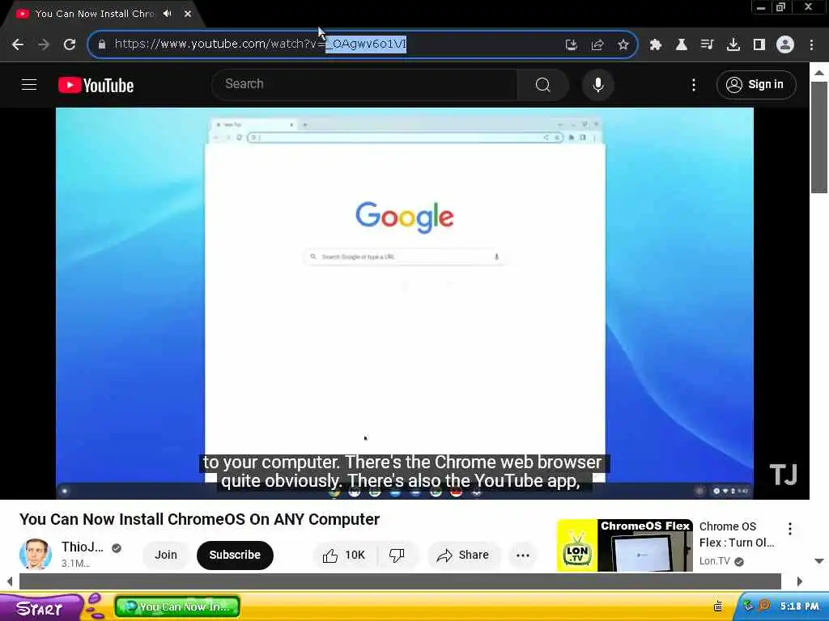Screen dimensions: 829x621
Task: Open the ThioJ... channel name link
Action: 82,547
